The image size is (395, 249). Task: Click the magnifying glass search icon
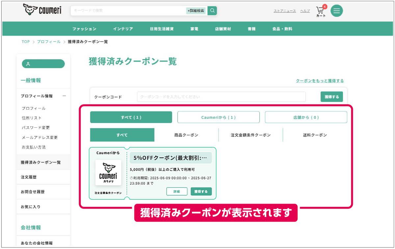click(212, 11)
